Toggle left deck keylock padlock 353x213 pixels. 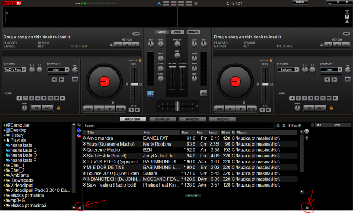(140, 60)
